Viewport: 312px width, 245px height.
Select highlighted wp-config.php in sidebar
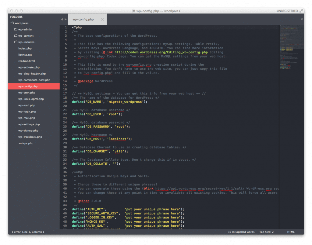coord(34,86)
